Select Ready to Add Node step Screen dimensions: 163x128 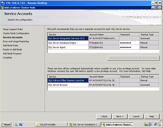(12, 50)
